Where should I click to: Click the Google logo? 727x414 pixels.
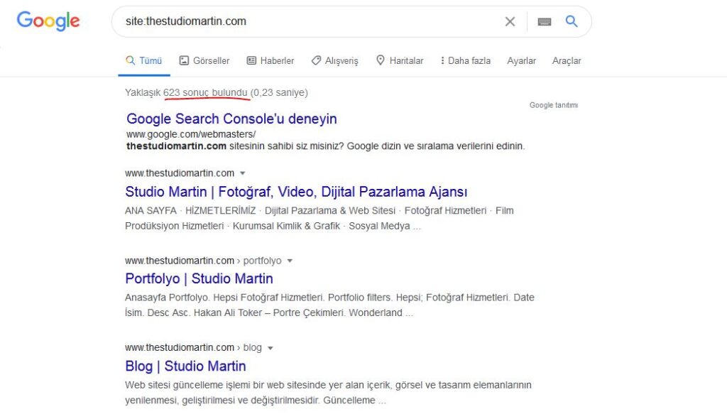48,21
